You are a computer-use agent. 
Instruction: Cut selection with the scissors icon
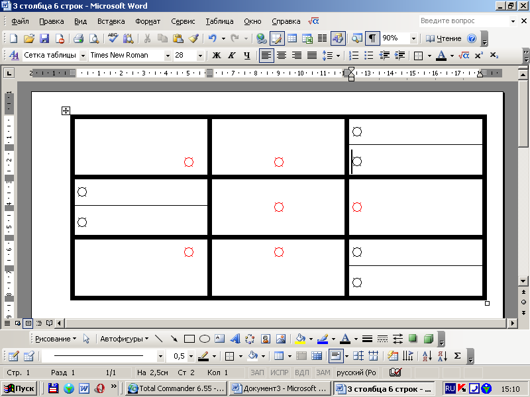click(x=147, y=38)
